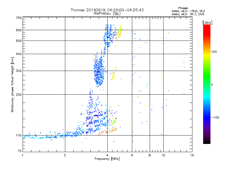Click the phase color bar scale
226x169 pixels.
coord(207,84)
